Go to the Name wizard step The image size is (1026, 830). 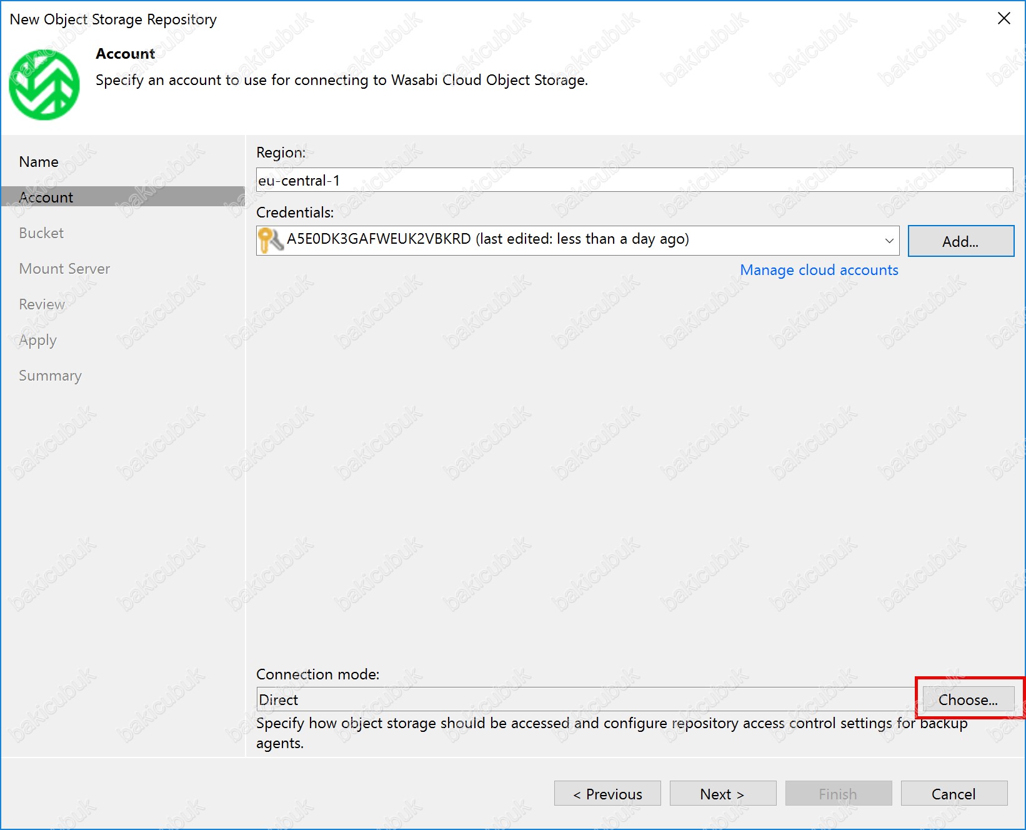pos(39,162)
